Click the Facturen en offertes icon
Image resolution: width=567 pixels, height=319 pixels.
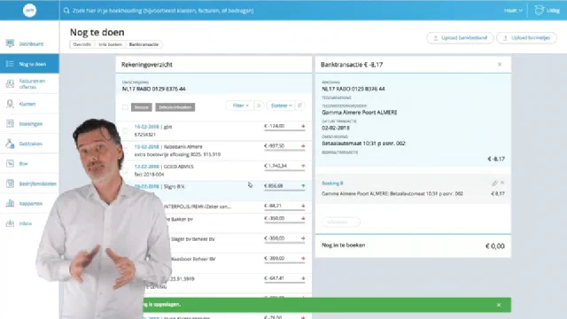(x=10, y=84)
